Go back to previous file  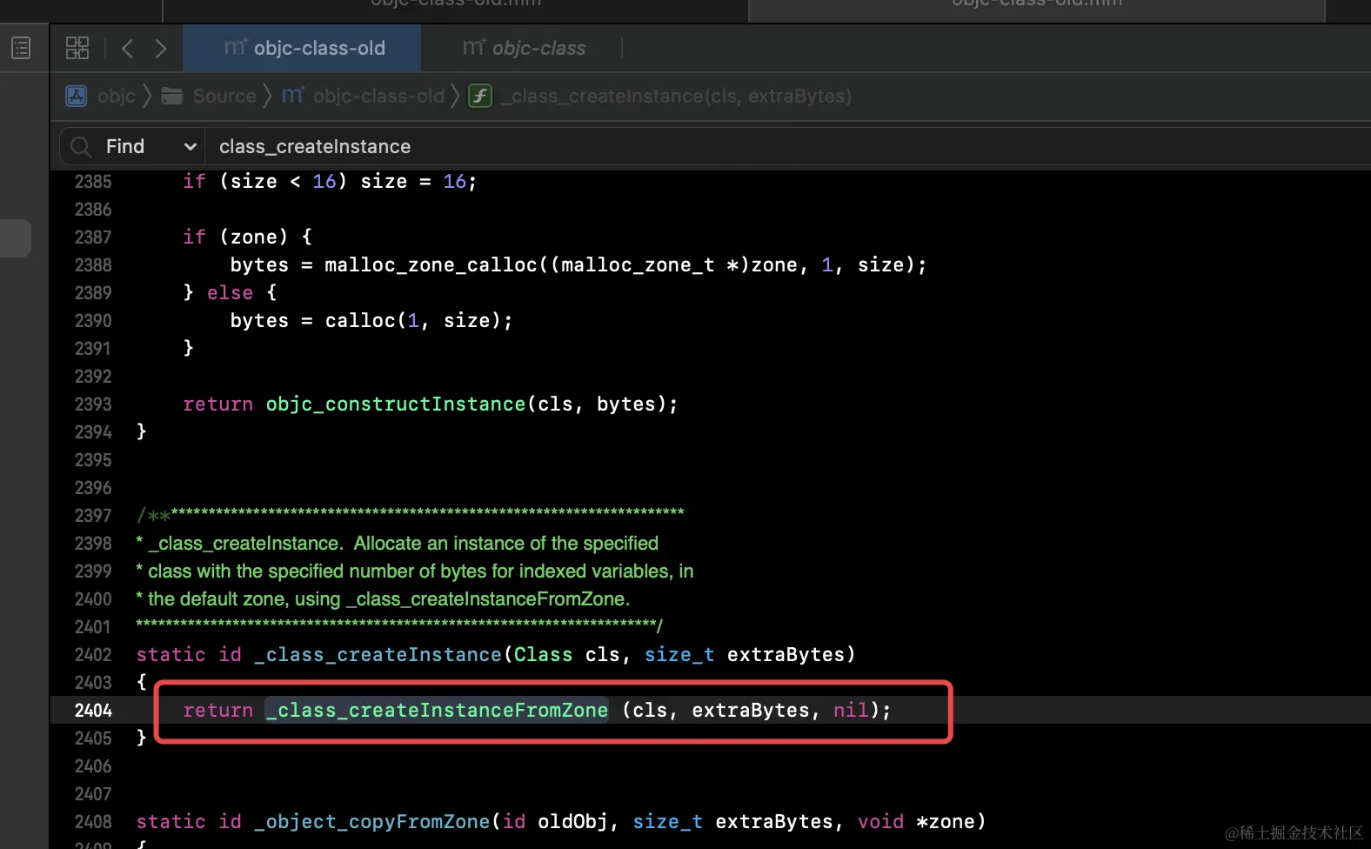(128, 48)
